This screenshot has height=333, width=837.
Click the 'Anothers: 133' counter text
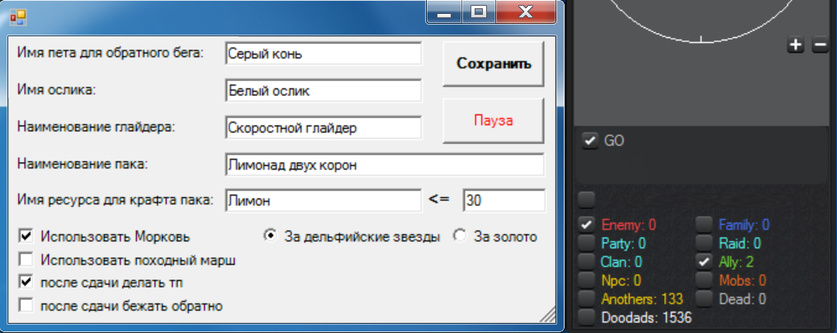coord(642,299)
